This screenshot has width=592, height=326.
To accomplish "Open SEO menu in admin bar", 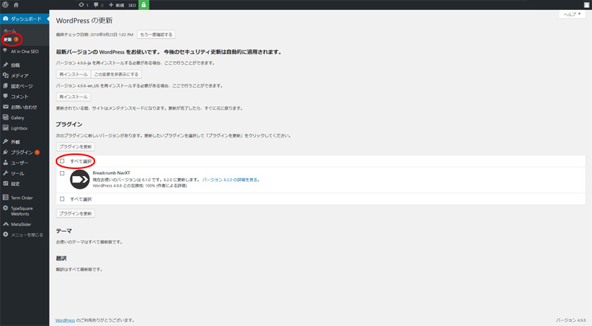I will tap(132, 5).
